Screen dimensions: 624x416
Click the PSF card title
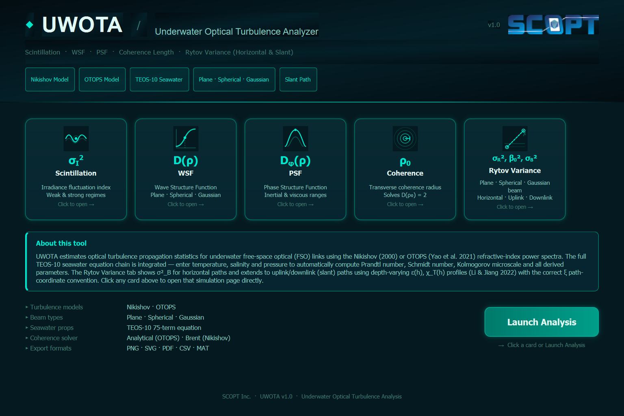(295, 173)
